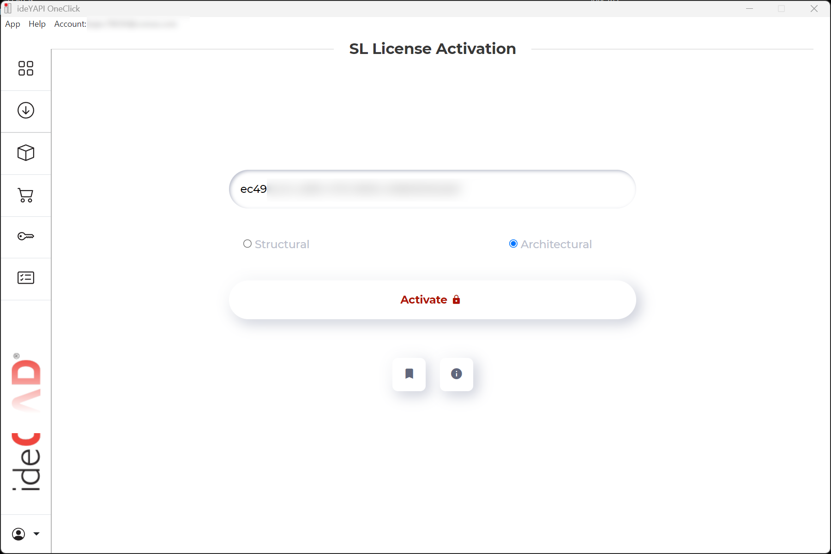The height and width of the screenshot is (554, 831).
Task: Open the shopping cart sidebar icon
Action: pyautogui.click(x=26, y=195)
